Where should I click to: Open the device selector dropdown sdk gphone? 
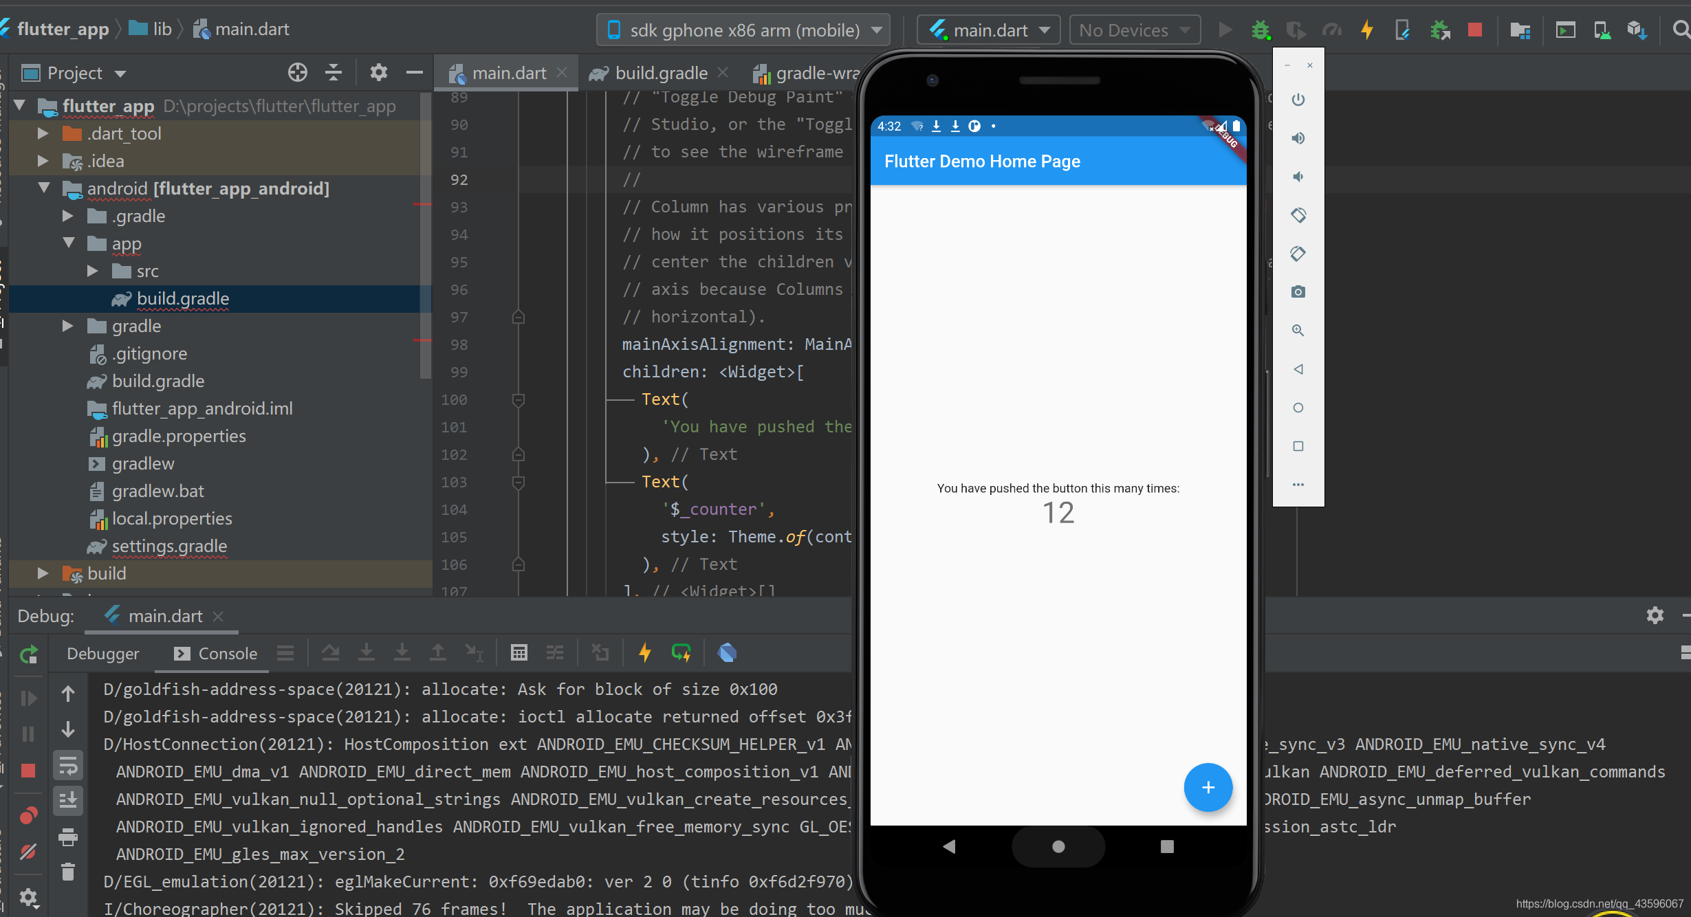click(743, 30)
